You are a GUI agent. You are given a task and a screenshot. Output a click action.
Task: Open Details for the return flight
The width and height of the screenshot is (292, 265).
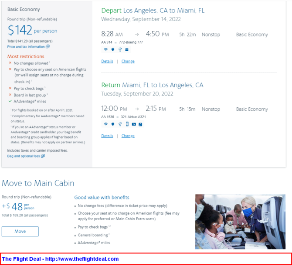(107, 136)
